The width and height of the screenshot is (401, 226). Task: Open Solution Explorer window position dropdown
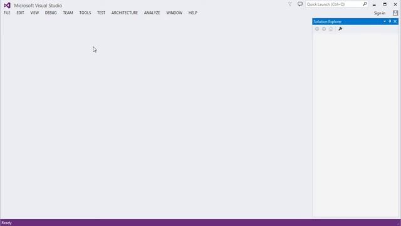click(x=385, y=21)
